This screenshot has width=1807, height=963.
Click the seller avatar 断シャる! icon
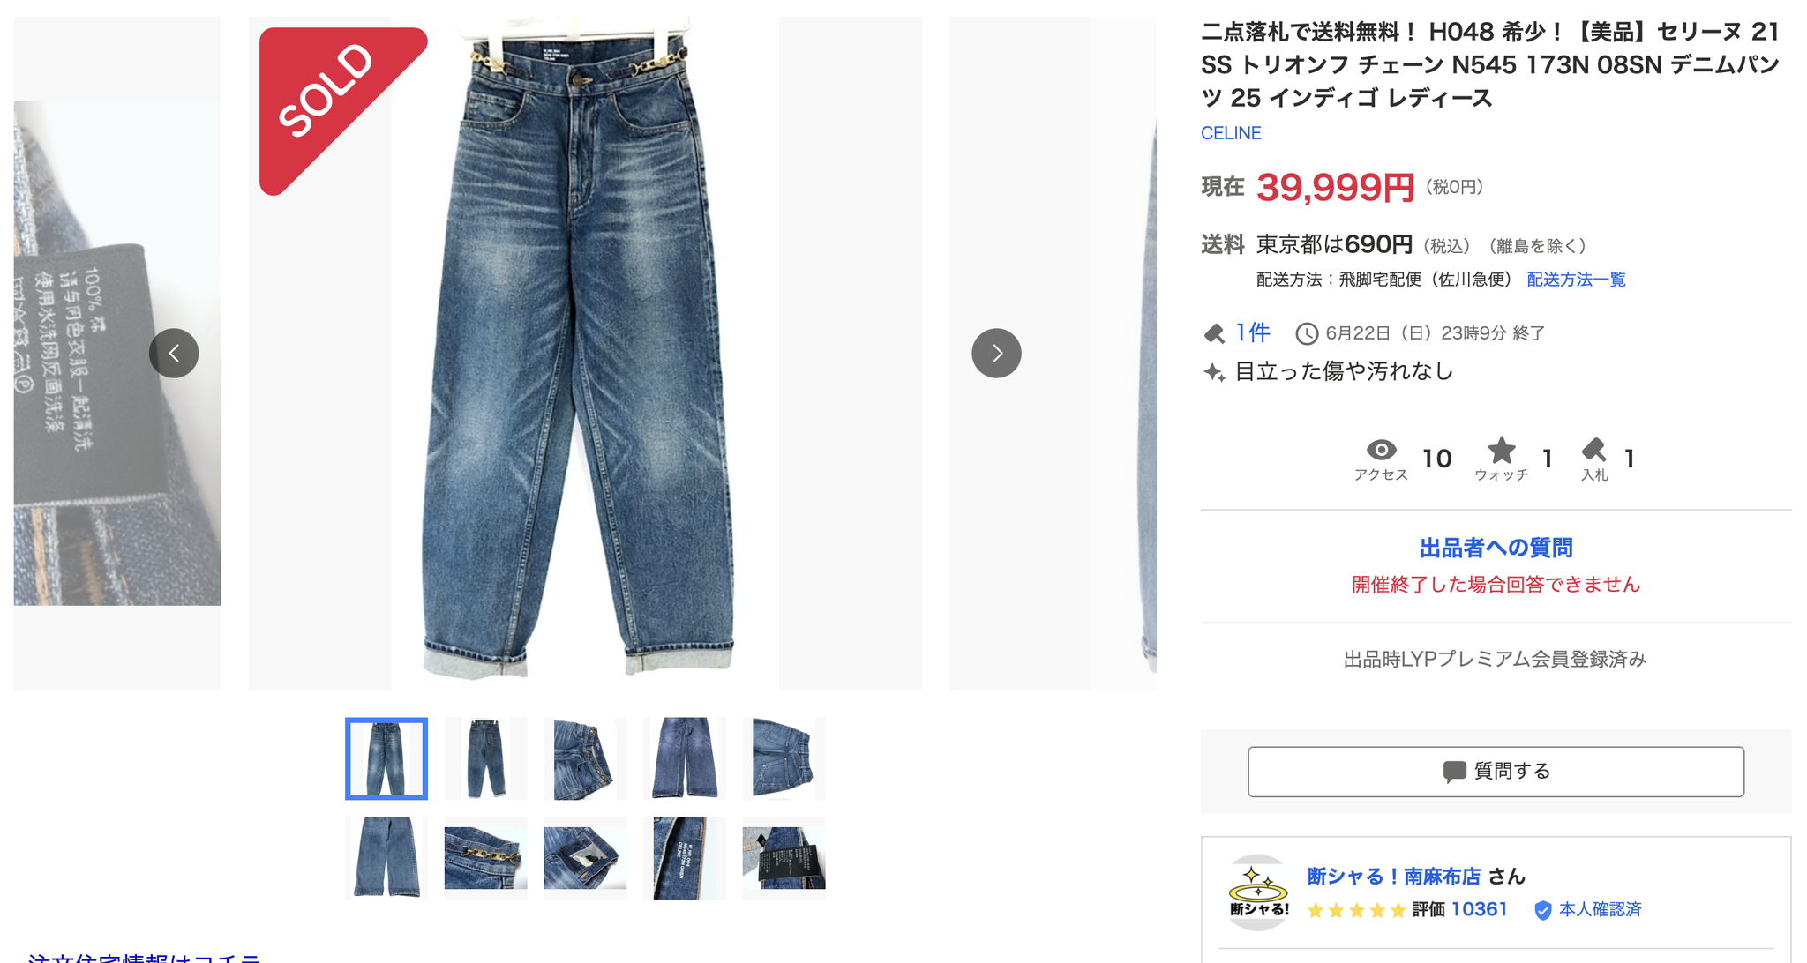tap(1259, 892)
